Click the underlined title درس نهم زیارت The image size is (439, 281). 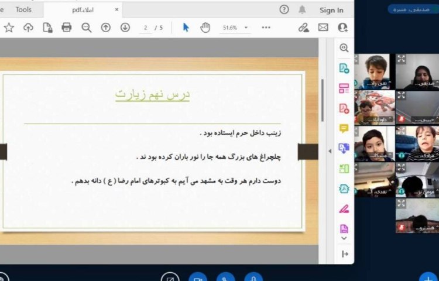click(152, 95)
